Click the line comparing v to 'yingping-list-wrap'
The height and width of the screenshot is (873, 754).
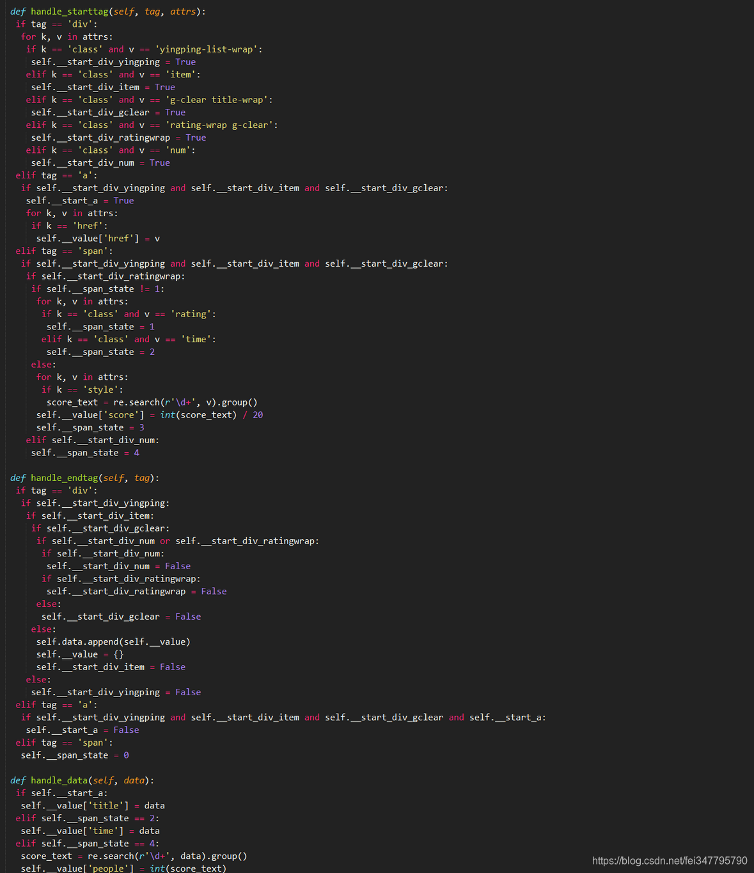click(144, 49)
